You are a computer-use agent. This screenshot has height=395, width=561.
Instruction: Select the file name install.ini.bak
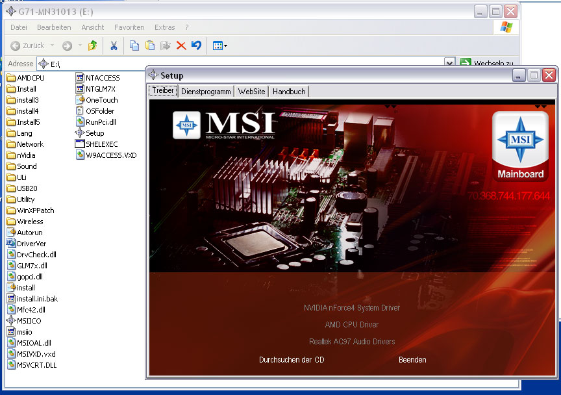pos(37,299)
